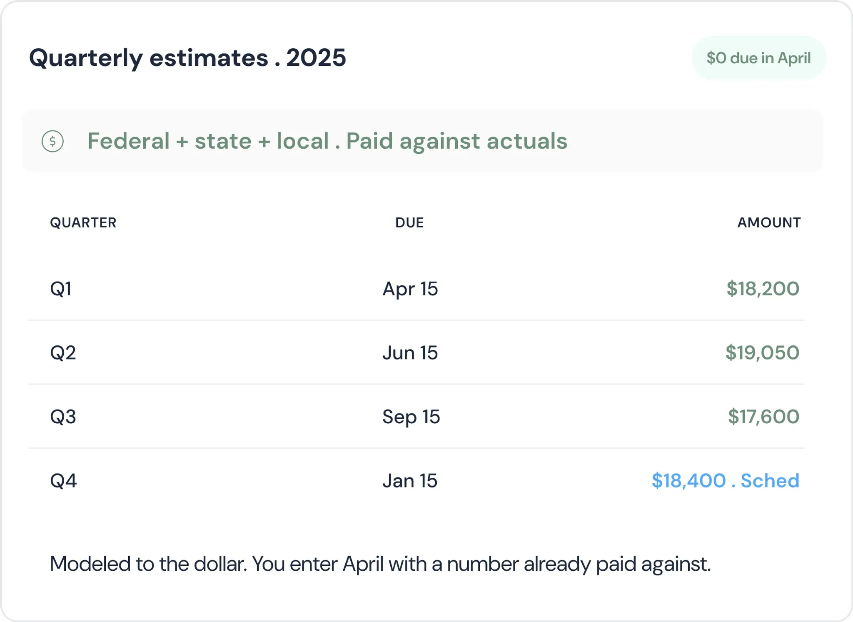Click the Apr 15 due date
853x622 pixels.
click(x=410, y=289)
